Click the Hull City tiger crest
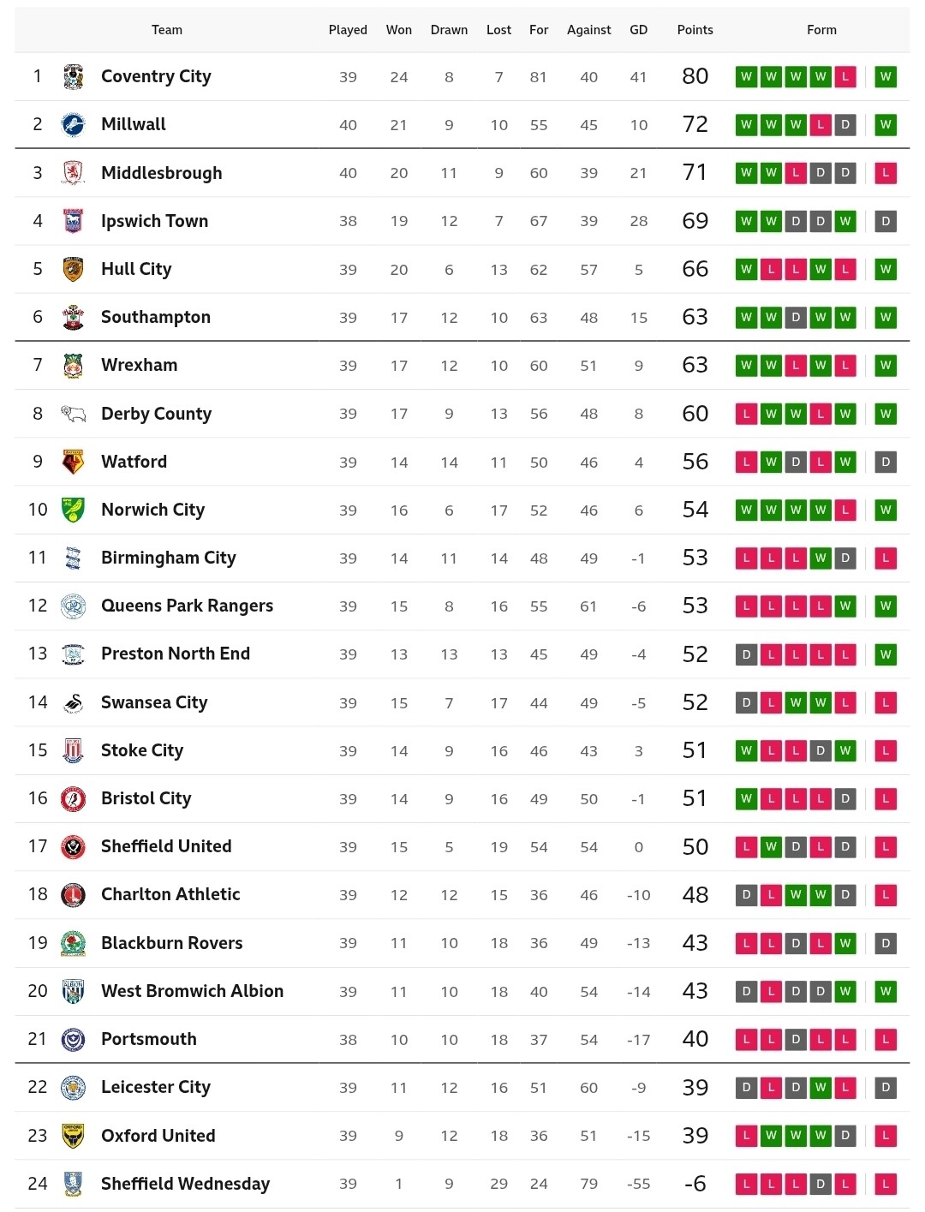Screen dimensions: 925x1212 pyautogui.click(x=74, y=269)
